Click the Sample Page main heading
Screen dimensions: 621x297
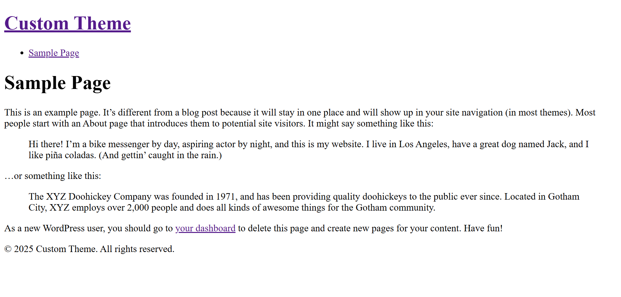(x=57, y=83)
